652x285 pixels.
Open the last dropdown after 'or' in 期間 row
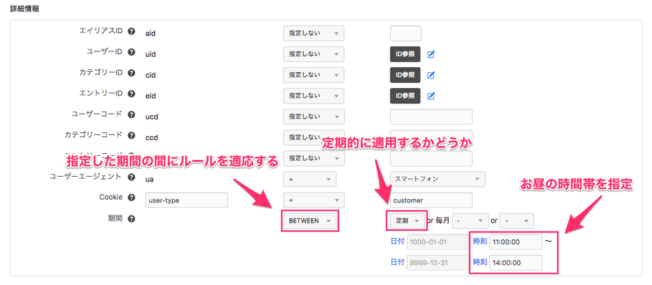(x=517, y=221)
